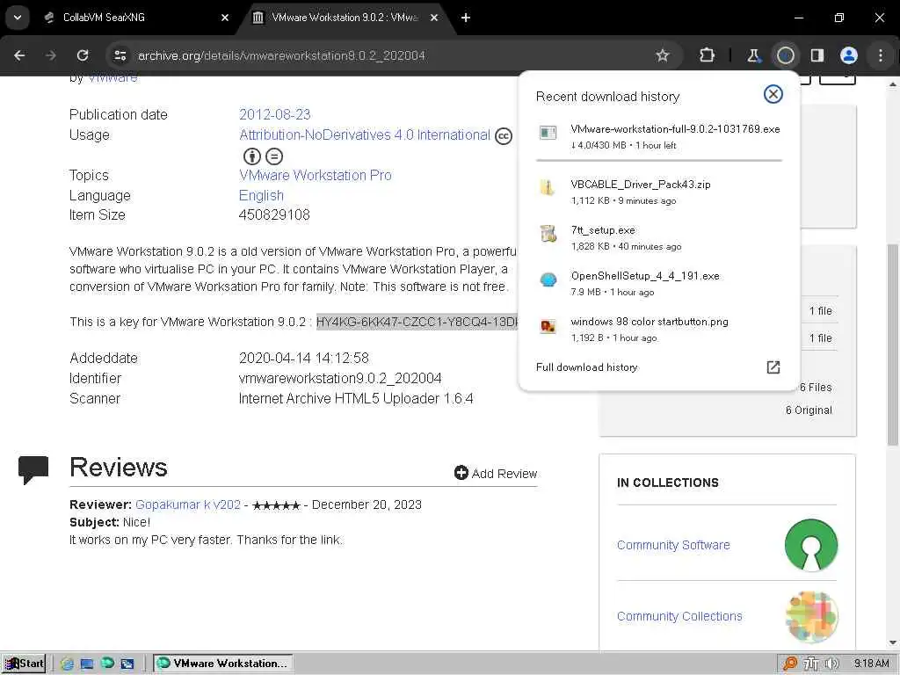900x675 pixels.
Task: Reload the archive.org page
Action: coord(83,55)
